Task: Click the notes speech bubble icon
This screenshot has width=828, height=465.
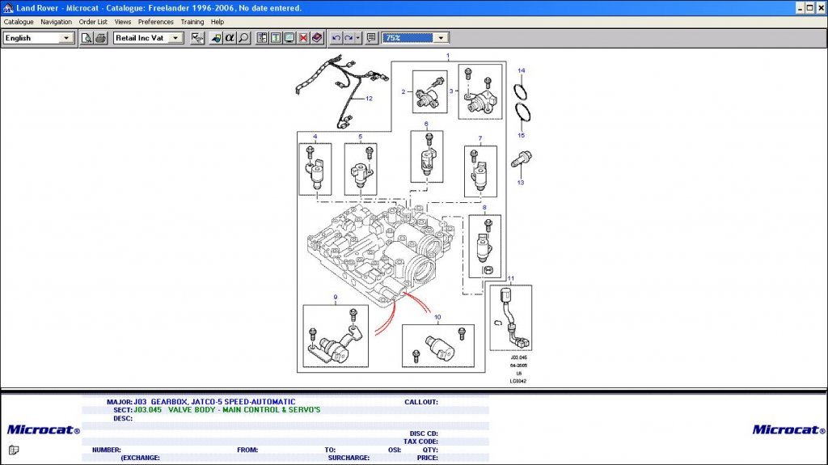Action: pyautogui.click(x=371, y=38)
